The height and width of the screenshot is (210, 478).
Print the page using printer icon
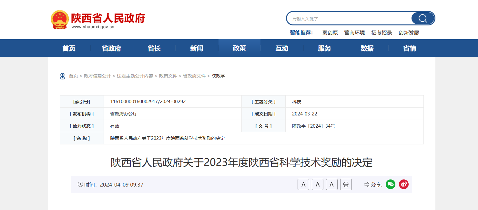(346, 185)
